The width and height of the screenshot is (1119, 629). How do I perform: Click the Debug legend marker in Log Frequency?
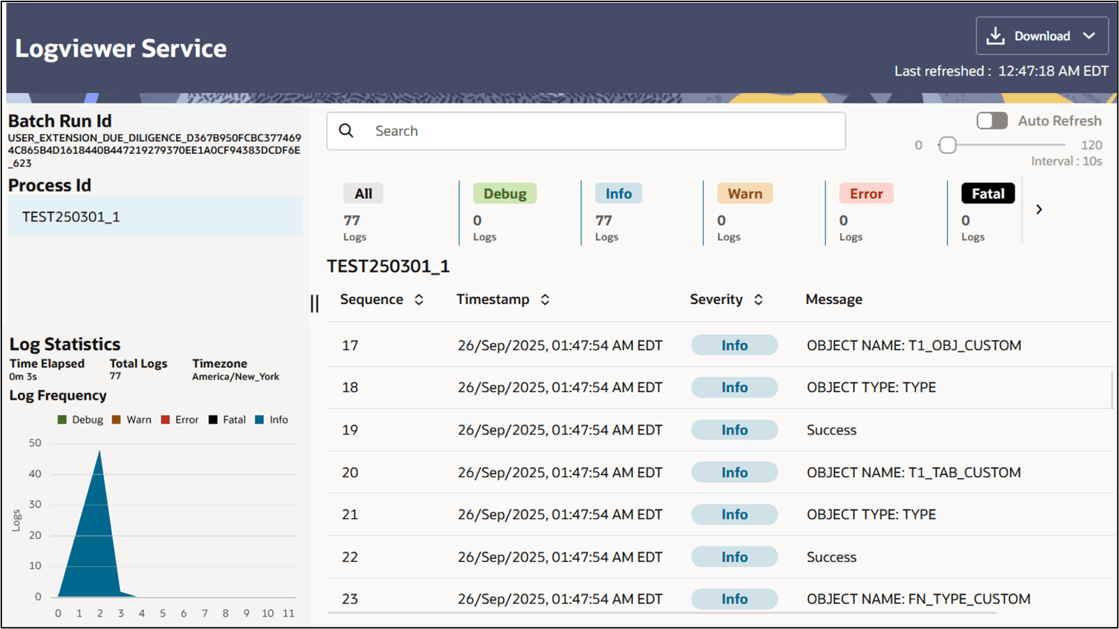pos(62,419)
